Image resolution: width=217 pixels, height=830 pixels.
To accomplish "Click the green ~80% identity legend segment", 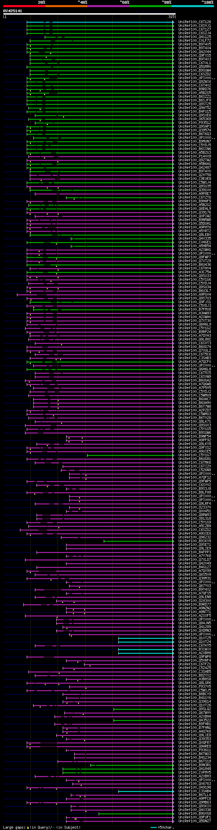I will (x=150, y=6).
